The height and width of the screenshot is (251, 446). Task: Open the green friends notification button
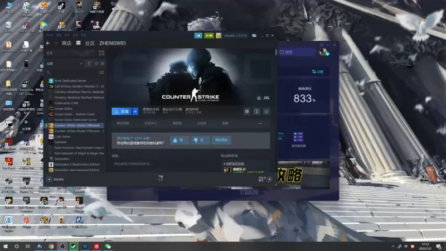209,36
